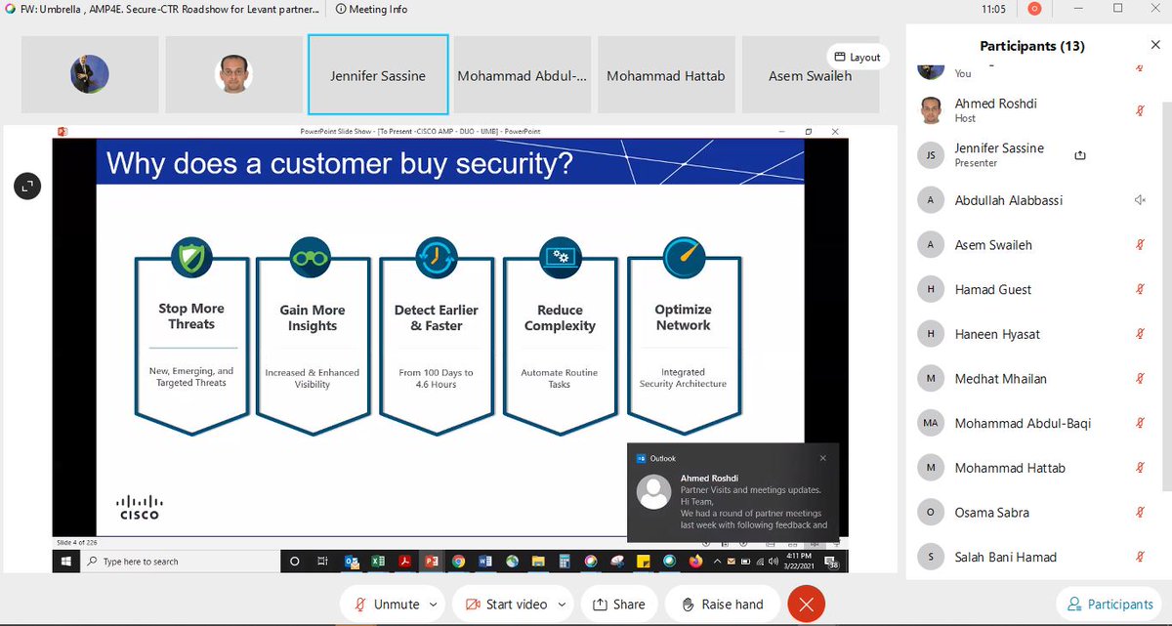Viewport: 1172px width, 626px height.
Task: Click the red leave meeting button
Action: [806, 605]
